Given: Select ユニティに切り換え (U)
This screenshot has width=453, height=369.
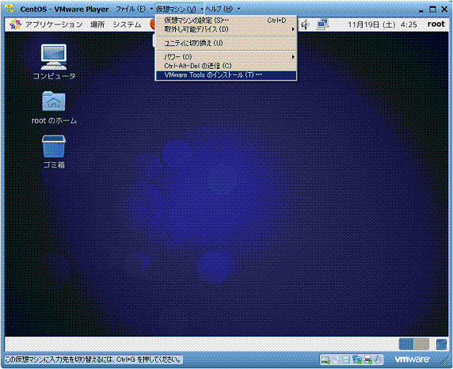Looking at the screenshot, I should [x=226, y=43].
